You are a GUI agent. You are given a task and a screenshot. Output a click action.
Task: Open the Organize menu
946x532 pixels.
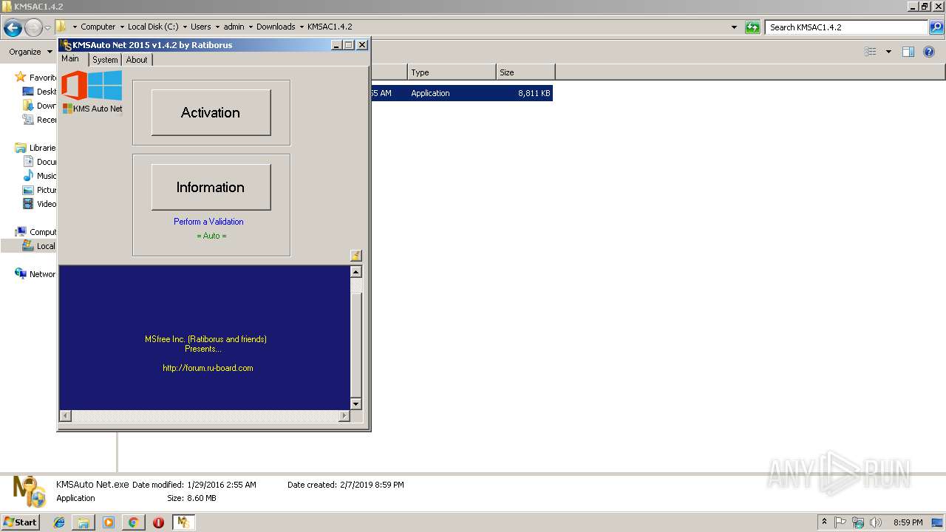coord(30,52)
